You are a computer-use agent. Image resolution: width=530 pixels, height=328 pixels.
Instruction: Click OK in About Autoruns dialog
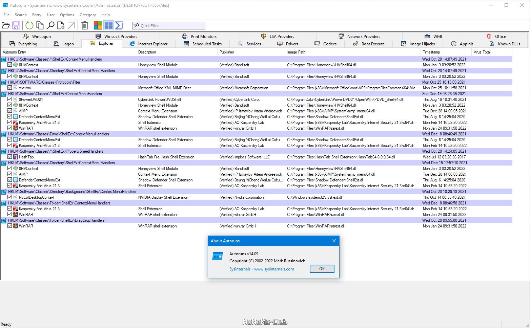(322, 269)
